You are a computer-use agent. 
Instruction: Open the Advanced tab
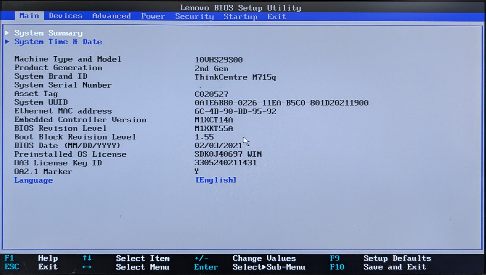click(112, 16)
